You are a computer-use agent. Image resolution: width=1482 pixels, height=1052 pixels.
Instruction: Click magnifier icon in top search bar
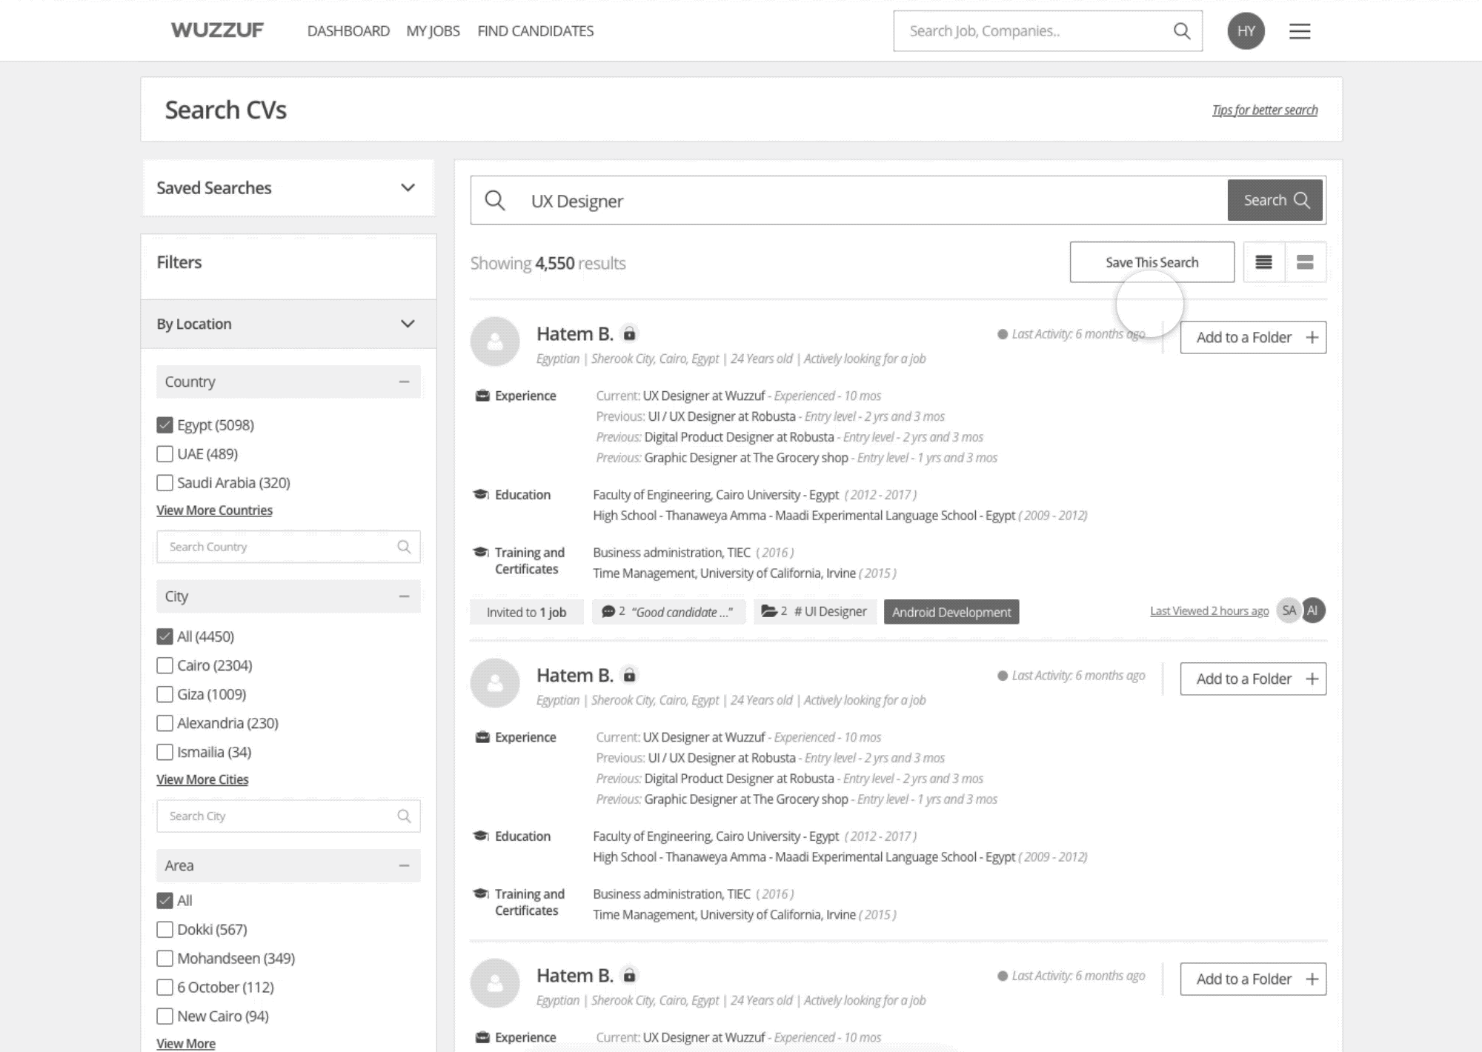pos(1181,31)
